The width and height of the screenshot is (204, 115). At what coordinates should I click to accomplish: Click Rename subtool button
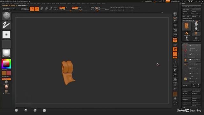pos(186,91)
